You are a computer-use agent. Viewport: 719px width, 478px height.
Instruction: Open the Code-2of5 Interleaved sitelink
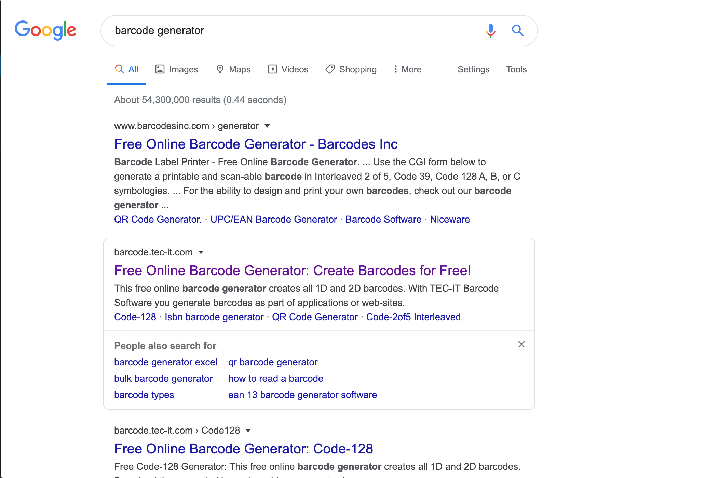tap(413, 317)
